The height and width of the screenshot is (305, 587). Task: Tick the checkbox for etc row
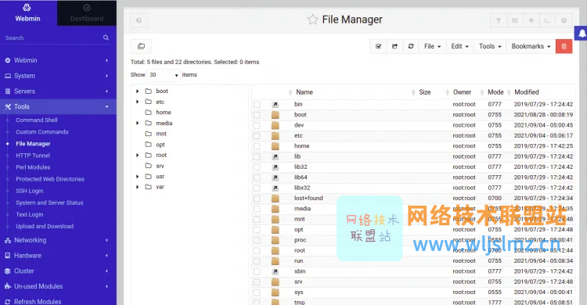click(257, 136)
